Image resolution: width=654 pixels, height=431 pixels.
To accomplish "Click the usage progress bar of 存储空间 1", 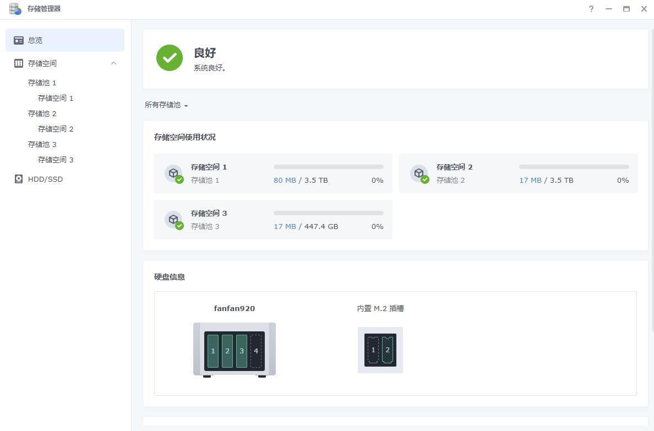I will [x=328, y=167].
